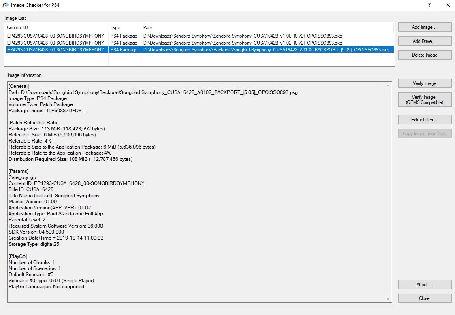The height and width of the screenshot is (315, 455).
Task: Select the v1.00 [6.72] package path row
Action: [x=243, y=36]
